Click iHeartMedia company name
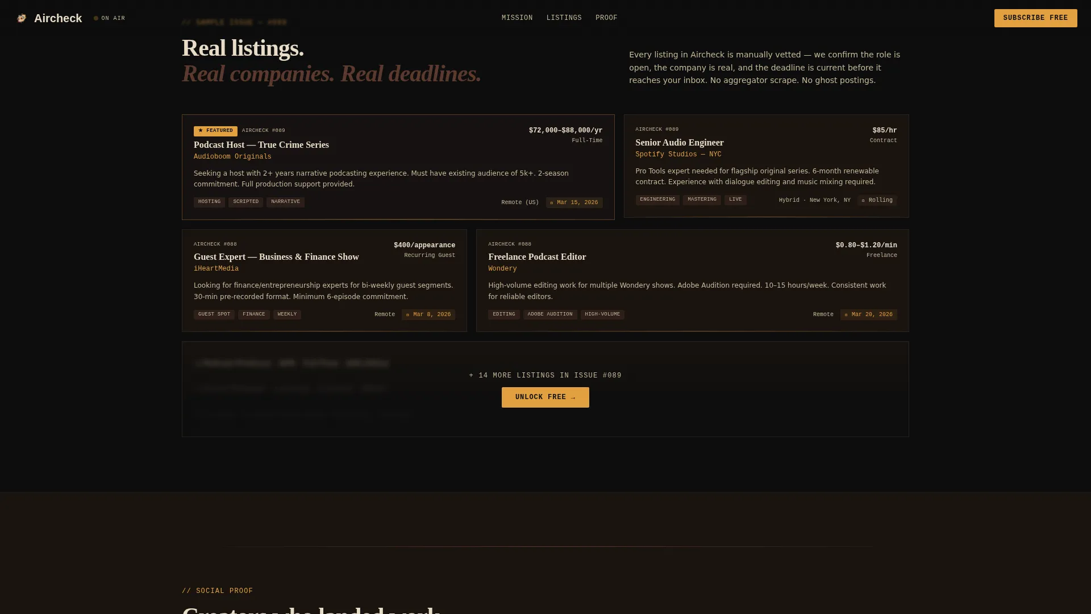 tap(216, 269)
